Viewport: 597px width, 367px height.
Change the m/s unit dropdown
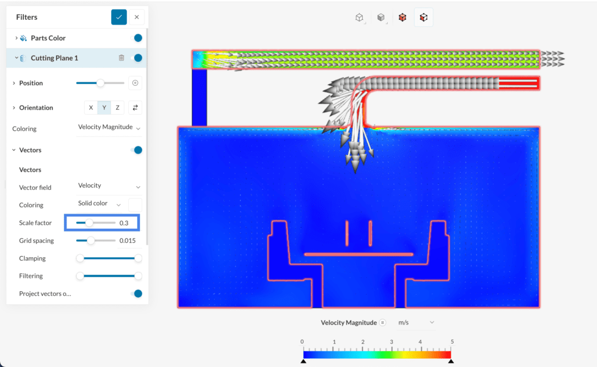point(416,323)
